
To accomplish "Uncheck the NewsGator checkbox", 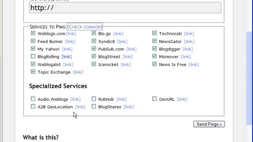I will [x=155, y=41].
